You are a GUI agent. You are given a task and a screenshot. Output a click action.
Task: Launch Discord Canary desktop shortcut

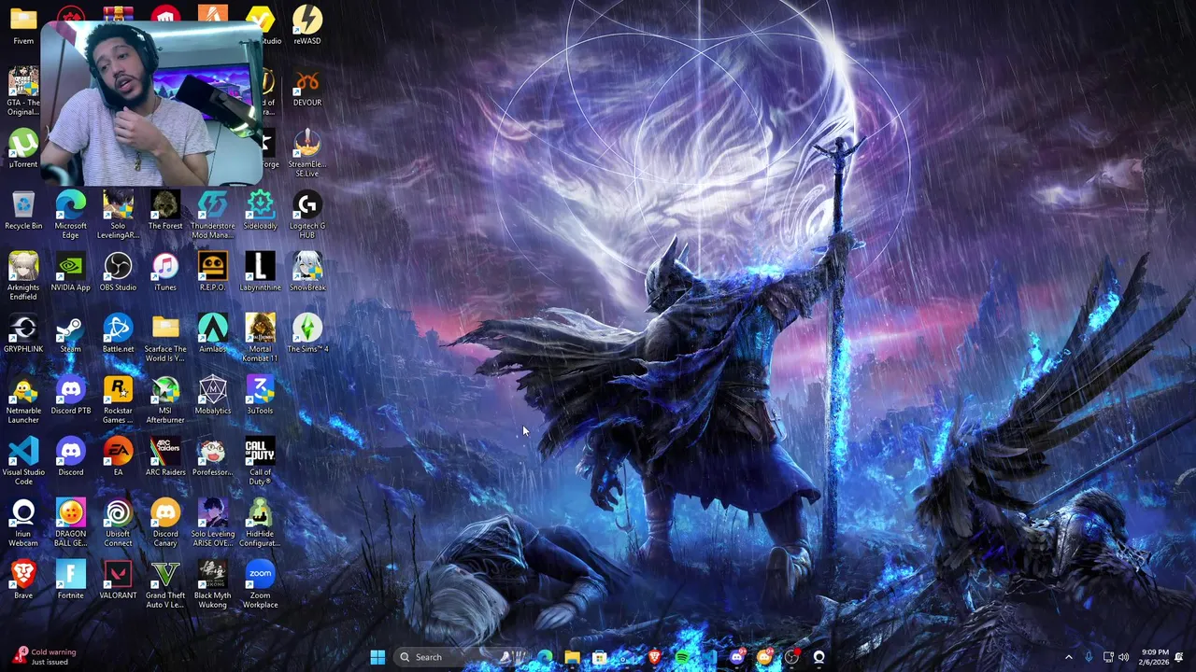(165, 523)
